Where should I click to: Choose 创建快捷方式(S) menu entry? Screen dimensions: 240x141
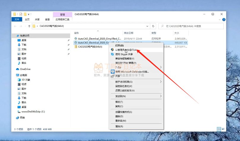pyautogui.click(x=136, y=112)
